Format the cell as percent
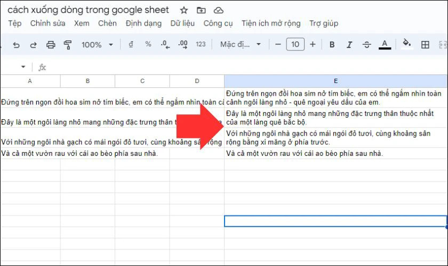448x266 pixels. (x=148, y=45)
